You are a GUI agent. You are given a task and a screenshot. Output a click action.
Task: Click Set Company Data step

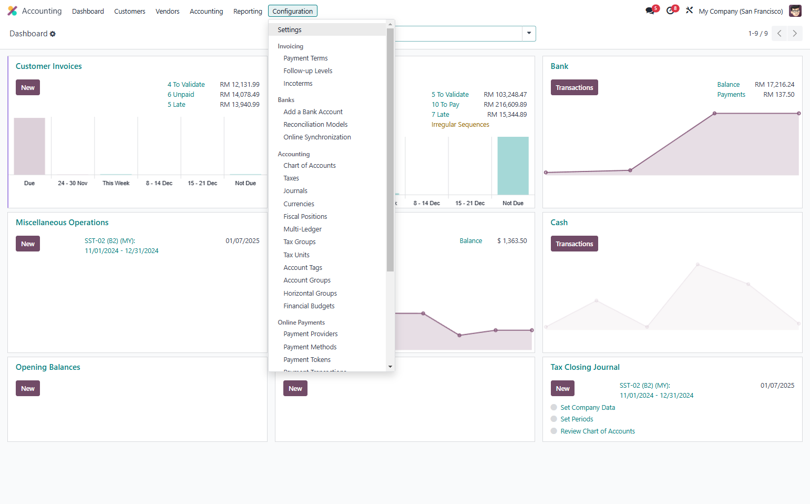(x=588, y=408)
